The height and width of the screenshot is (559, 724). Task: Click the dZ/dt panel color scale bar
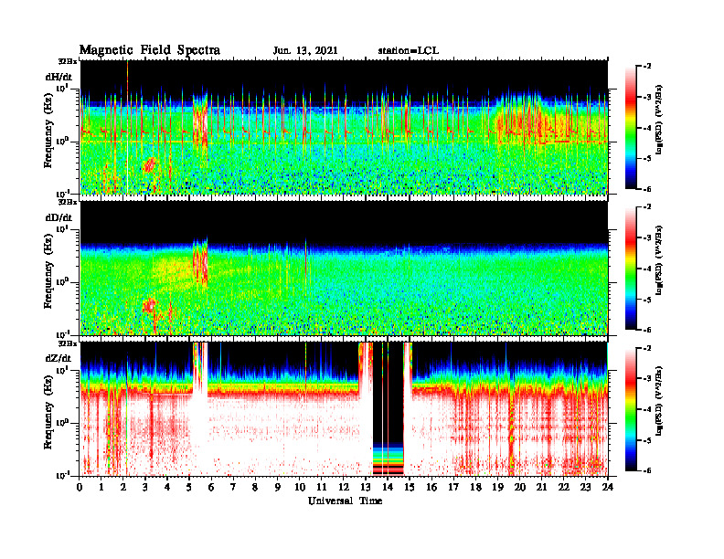coord(630,409)
